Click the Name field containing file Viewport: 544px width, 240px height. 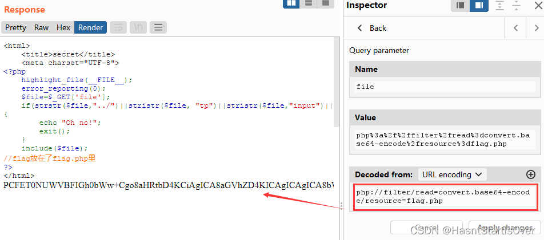pos(446,87)
